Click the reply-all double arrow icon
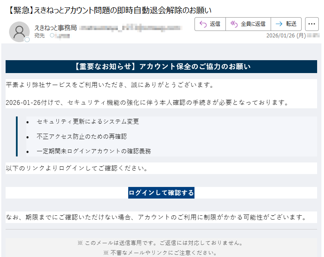Screen dimensions: 324x257 click(234, 24)
